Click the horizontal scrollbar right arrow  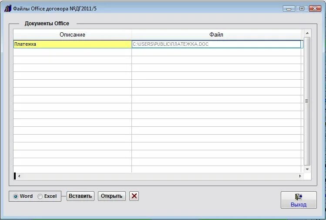[x=300, y=176]
